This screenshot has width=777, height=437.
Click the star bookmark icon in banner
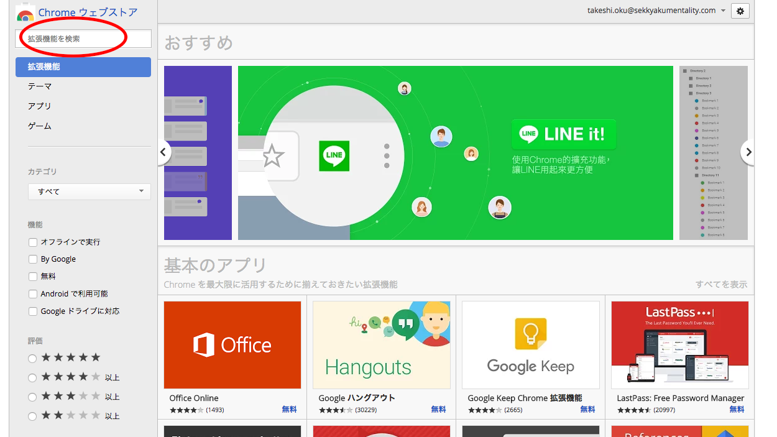click(x=273, y=156)
